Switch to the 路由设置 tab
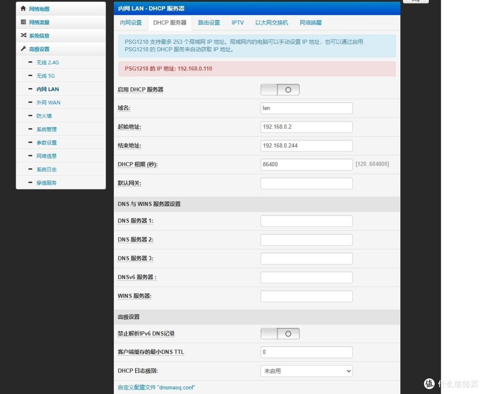 click(x=209, y=22)
